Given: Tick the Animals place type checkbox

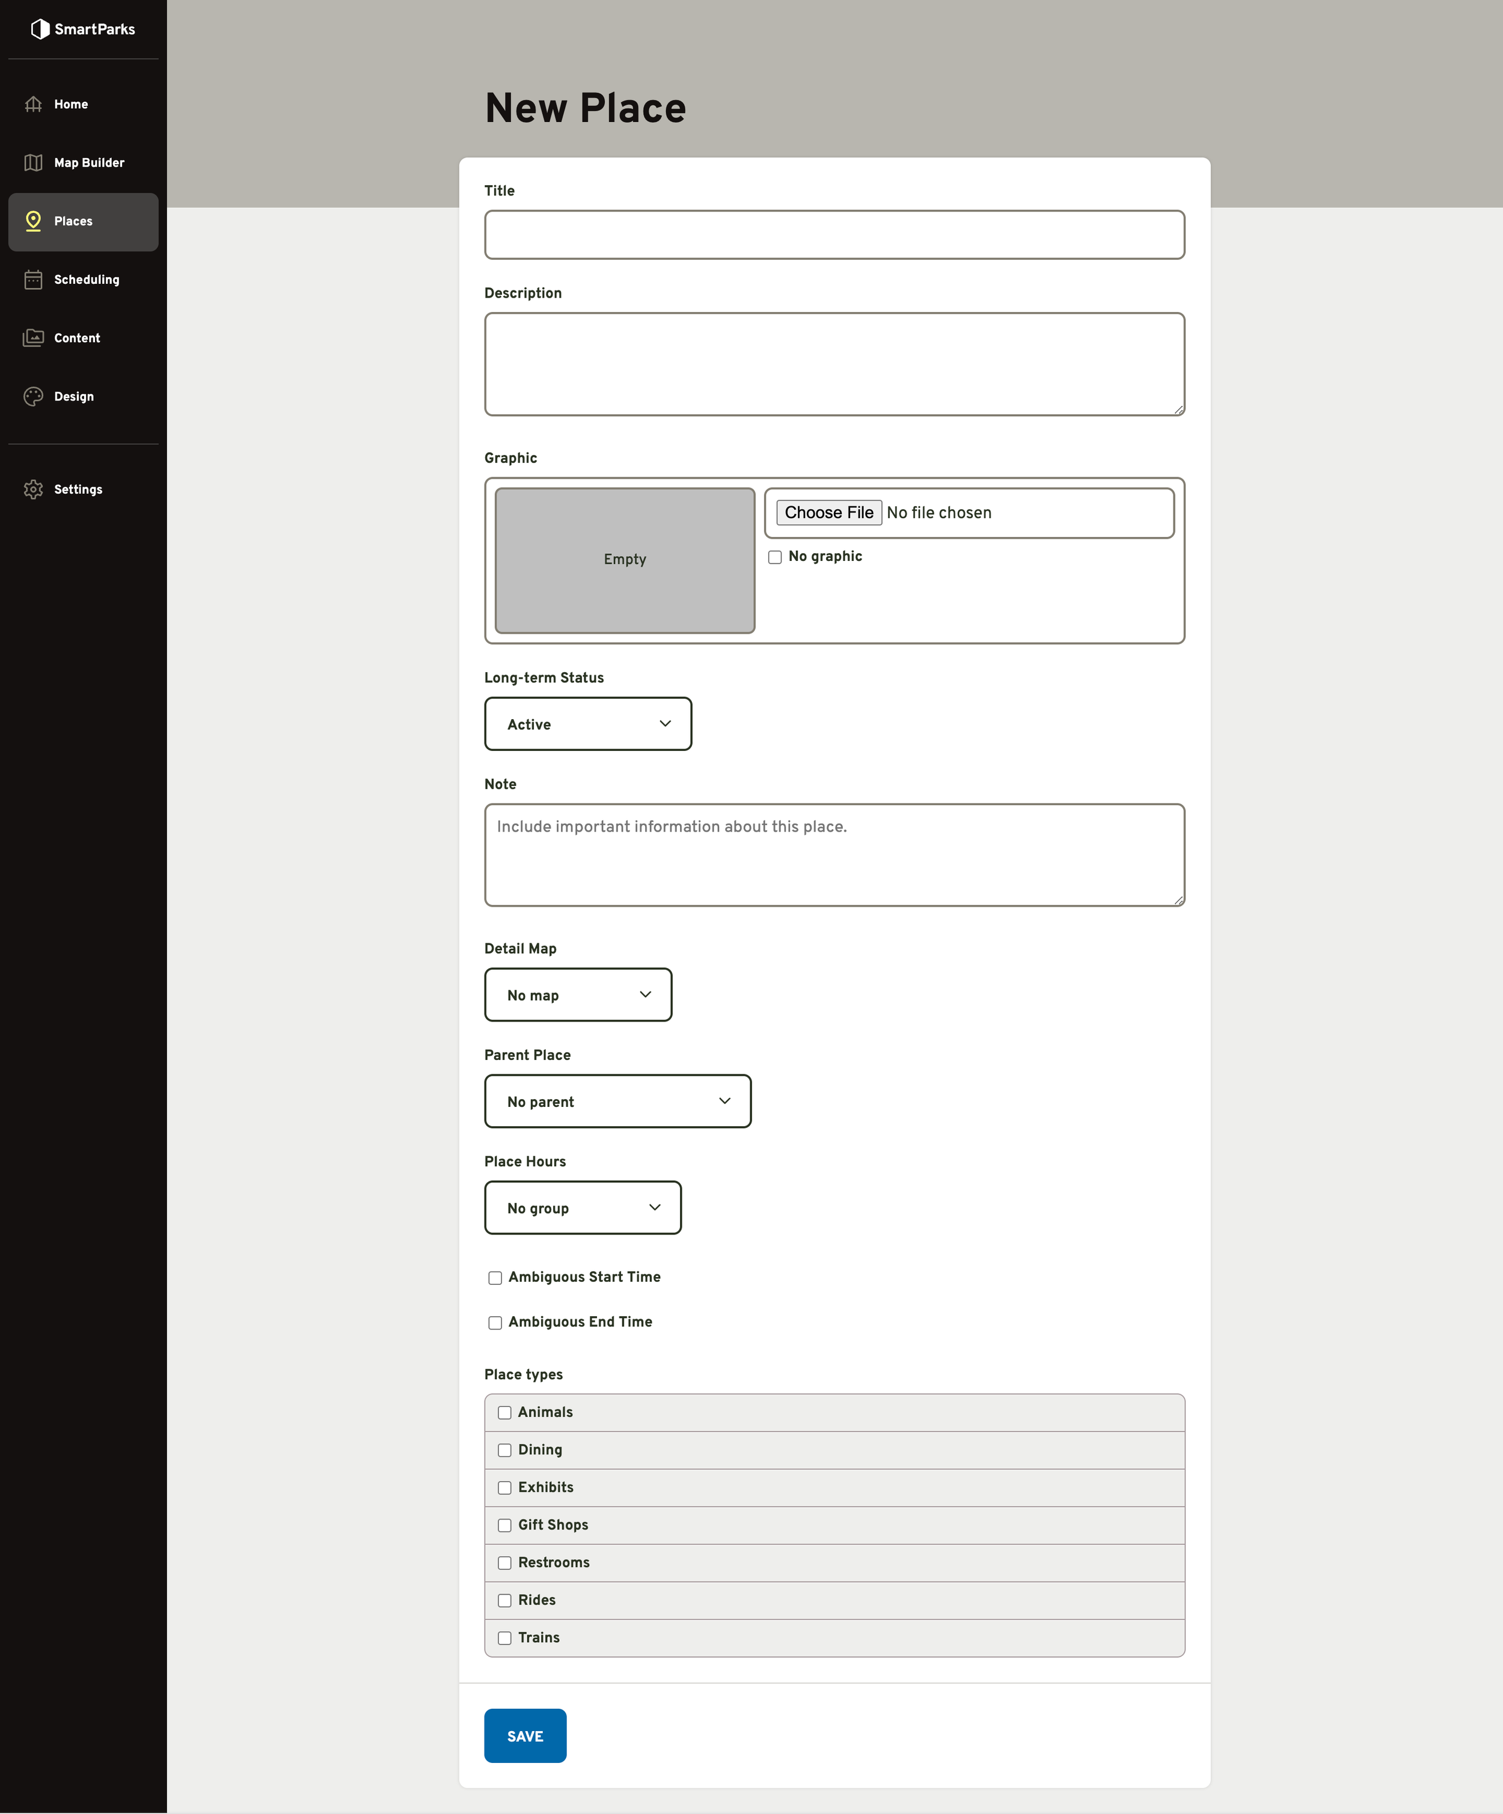Looking at the screenshot, I should (504, 1413).
